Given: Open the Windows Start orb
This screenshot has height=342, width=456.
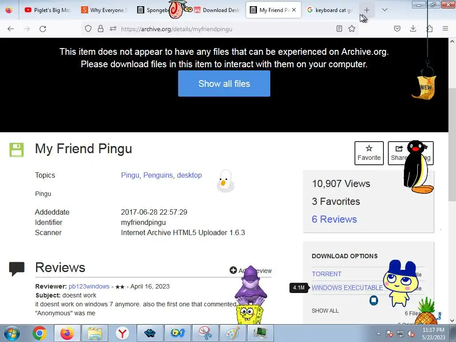Looking at the screenshot, I should click(12, 333).
